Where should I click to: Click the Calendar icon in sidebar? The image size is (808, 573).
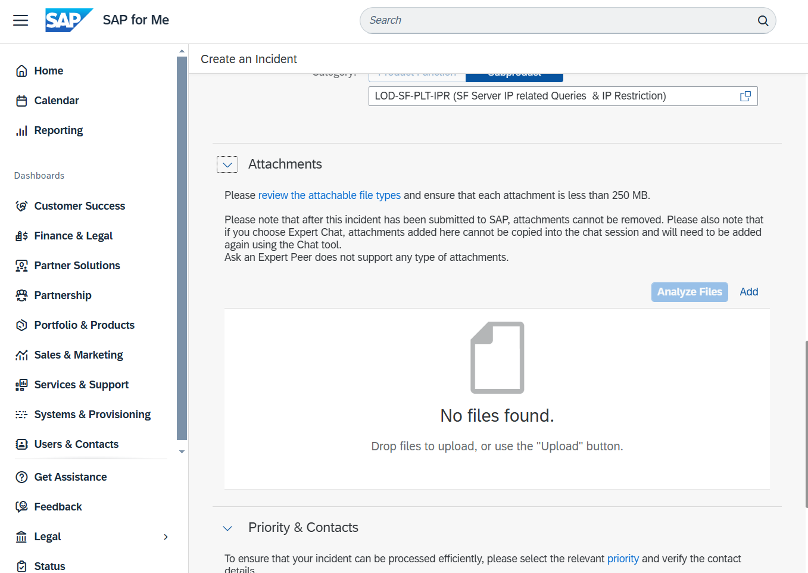tap(21, 101)
